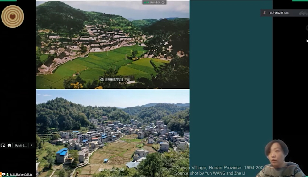Type in the 'say something' chat field

[x=21, y=145]
